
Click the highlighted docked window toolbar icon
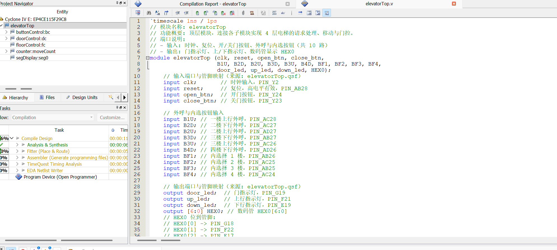point(327,13)
